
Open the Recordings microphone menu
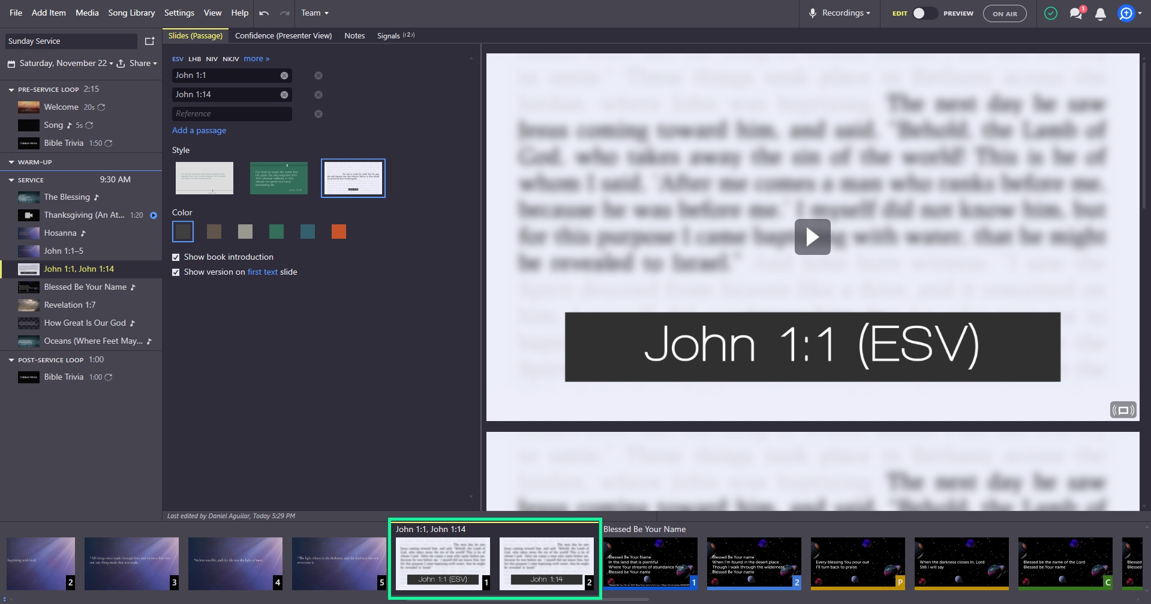point(839,13)
